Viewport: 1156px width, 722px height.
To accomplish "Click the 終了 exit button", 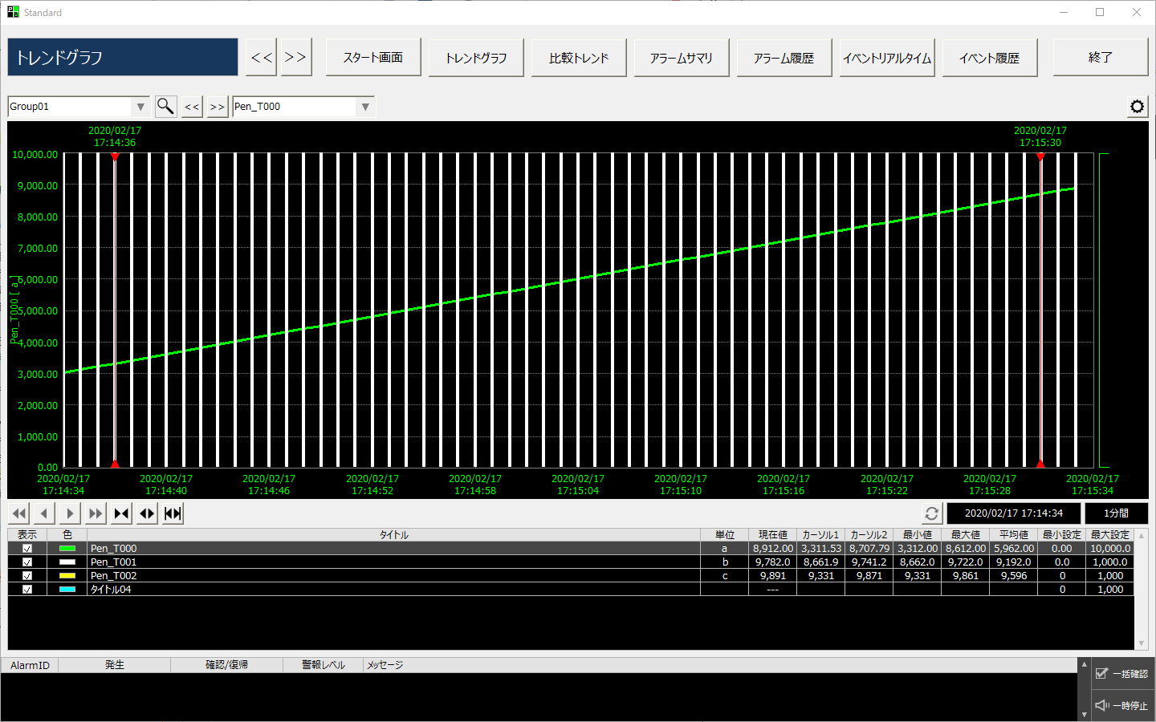I will [x=1100, y=58].
